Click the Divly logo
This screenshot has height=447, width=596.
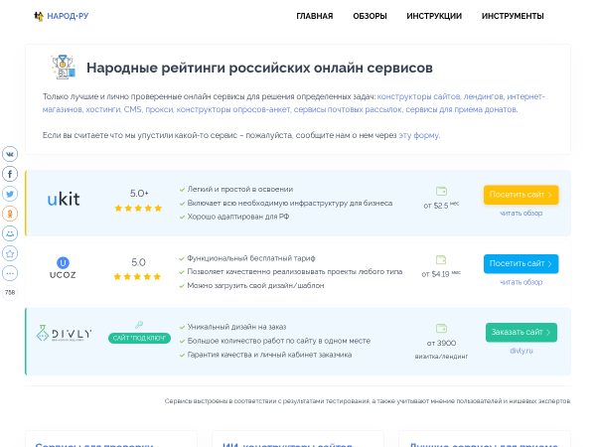(x=64, y=334)
